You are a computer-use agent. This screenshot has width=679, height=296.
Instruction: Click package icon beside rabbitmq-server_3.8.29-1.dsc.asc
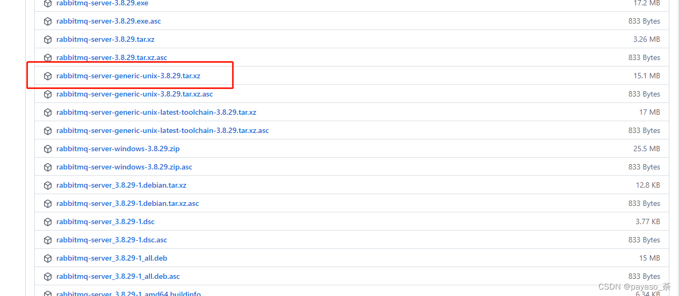click(48, 240)
